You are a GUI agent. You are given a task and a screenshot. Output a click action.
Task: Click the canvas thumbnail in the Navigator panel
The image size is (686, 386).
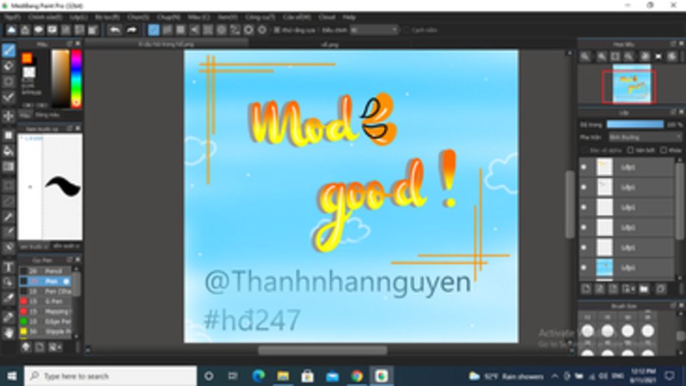coord(630,84)
